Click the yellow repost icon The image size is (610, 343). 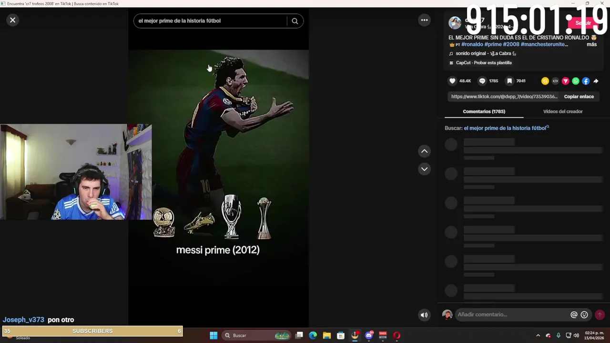pos(545,81)
